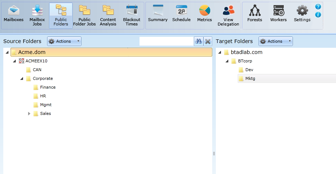
Task: Click the source folder search field
Action: [x=167, y=41]
